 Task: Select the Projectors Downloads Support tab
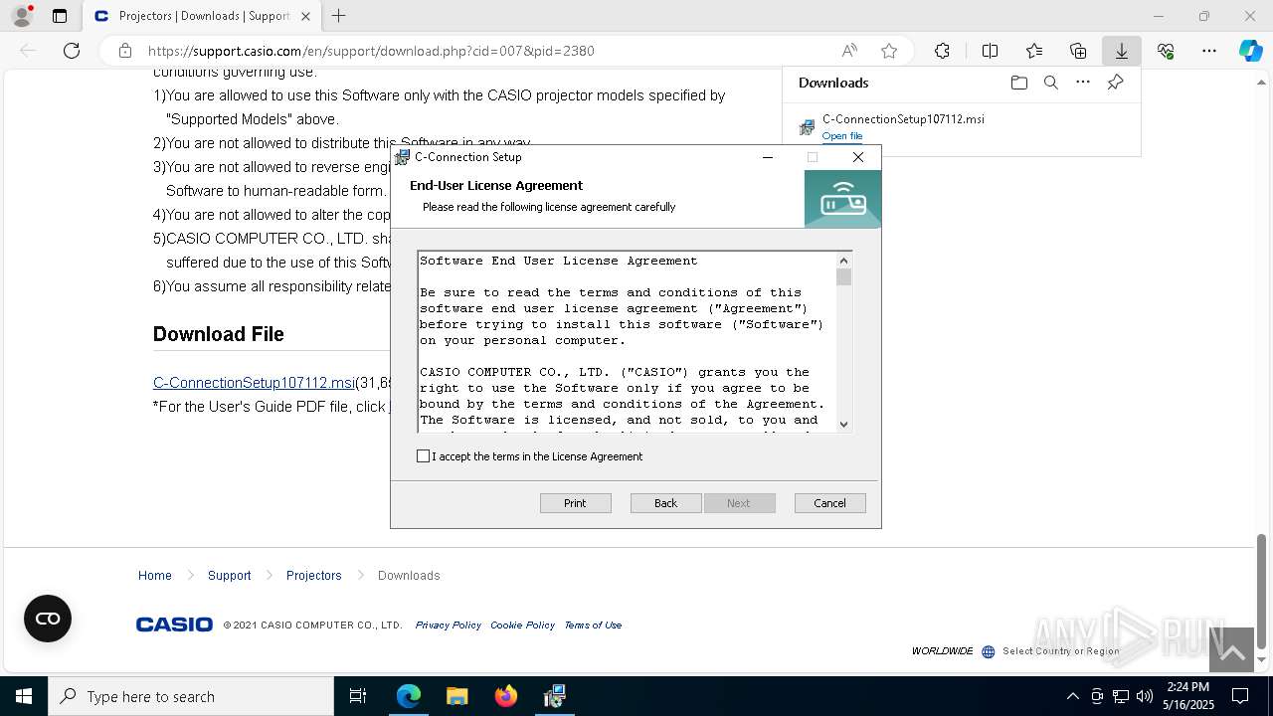point(202,16)
